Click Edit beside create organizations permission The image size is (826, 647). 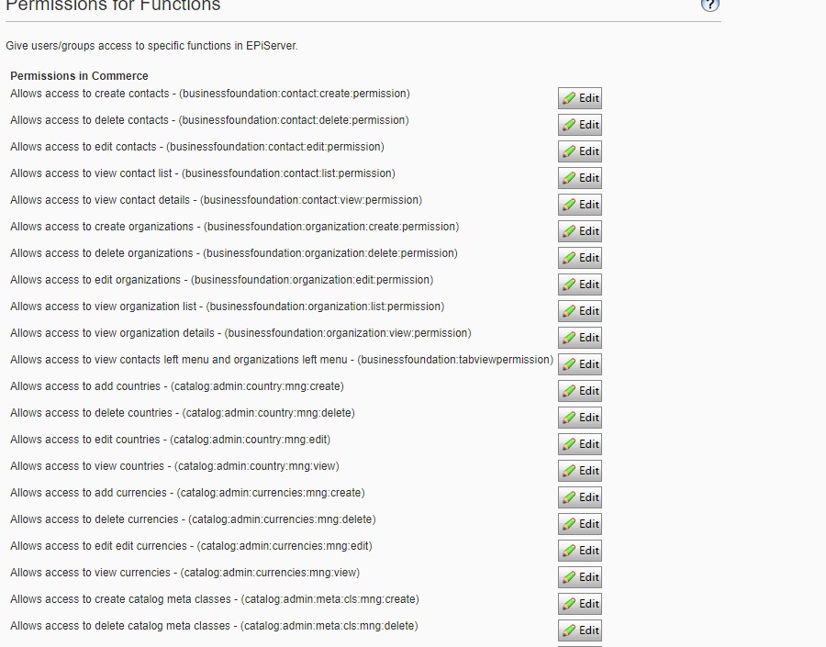point(580,231)
